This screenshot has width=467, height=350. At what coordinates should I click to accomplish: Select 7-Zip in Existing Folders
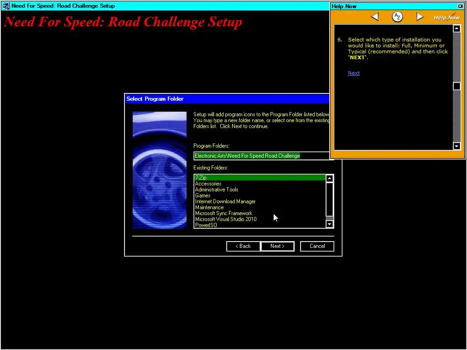pos(259,178)
